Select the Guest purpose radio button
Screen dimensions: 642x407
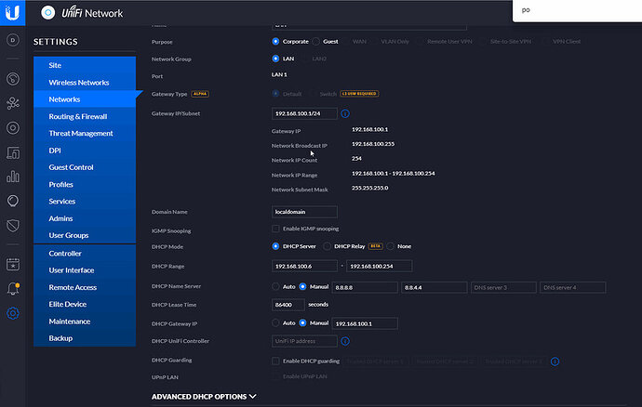click(x=316, y=41)
